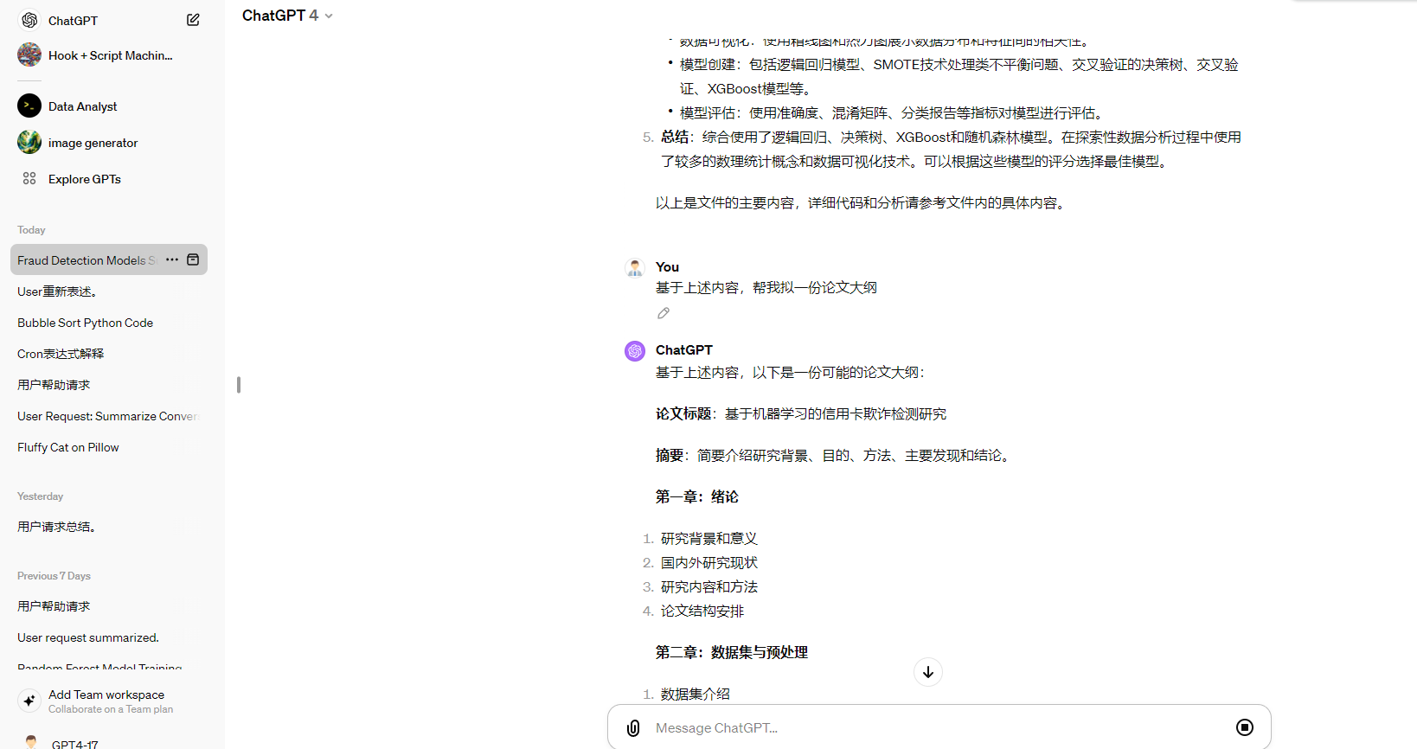1417x749 pixels.
Task: Click the user message '基于上述内容，帮我拟一份论文大纲'
Action: [766, 288]
